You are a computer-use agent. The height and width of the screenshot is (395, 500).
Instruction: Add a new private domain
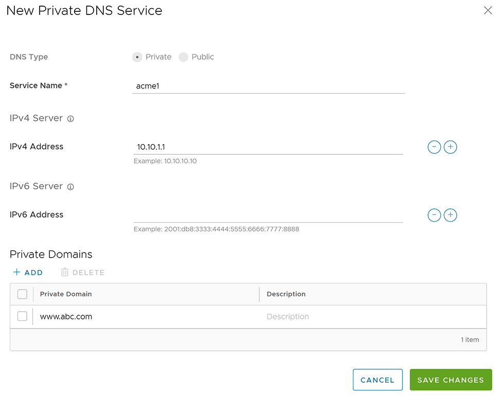[28, 273]
